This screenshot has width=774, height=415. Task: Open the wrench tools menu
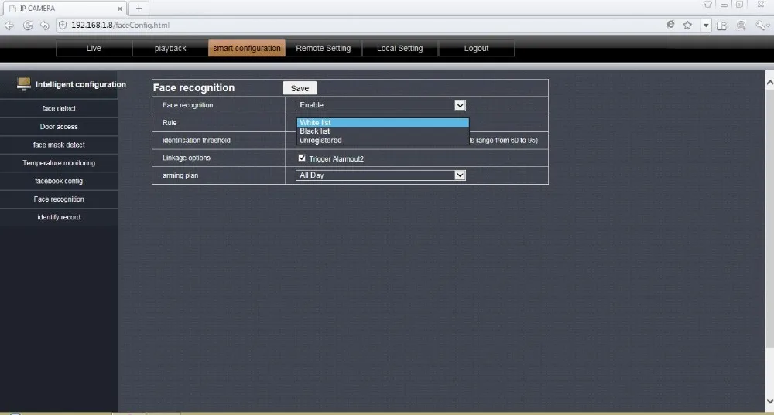762,26
